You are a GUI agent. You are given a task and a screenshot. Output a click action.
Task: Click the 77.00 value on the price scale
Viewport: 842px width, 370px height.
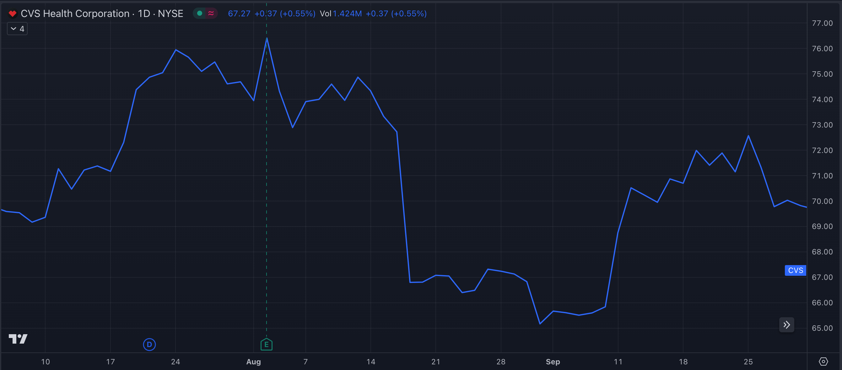pos(823,23)
